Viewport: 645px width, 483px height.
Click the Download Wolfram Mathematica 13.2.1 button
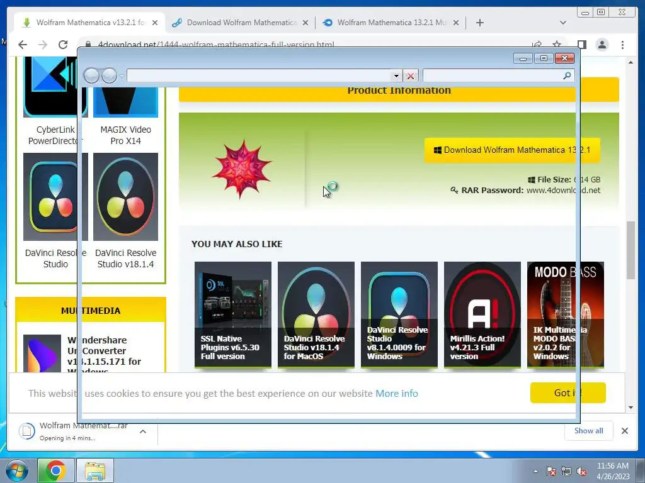[512, 150]
